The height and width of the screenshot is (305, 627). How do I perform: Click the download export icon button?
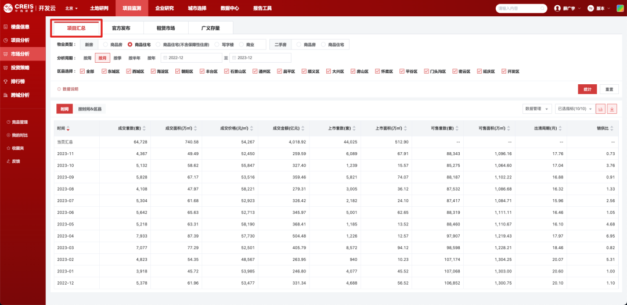tap(612, 109)
